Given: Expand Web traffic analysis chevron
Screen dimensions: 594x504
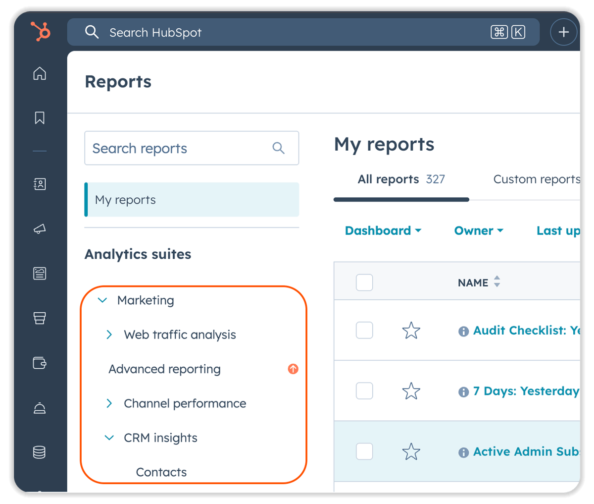Looking at the screenshot, I should click(x=109, y=335).
